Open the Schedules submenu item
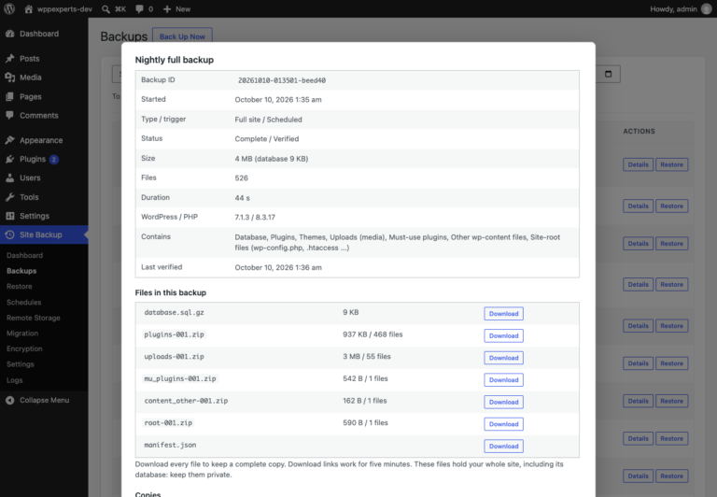The height and width of the screenshot is (497, 717). click(23, 302)
